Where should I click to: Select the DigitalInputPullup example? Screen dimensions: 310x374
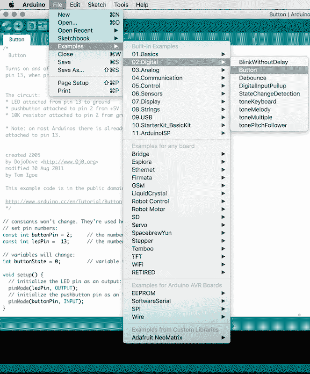coord(269,86)
